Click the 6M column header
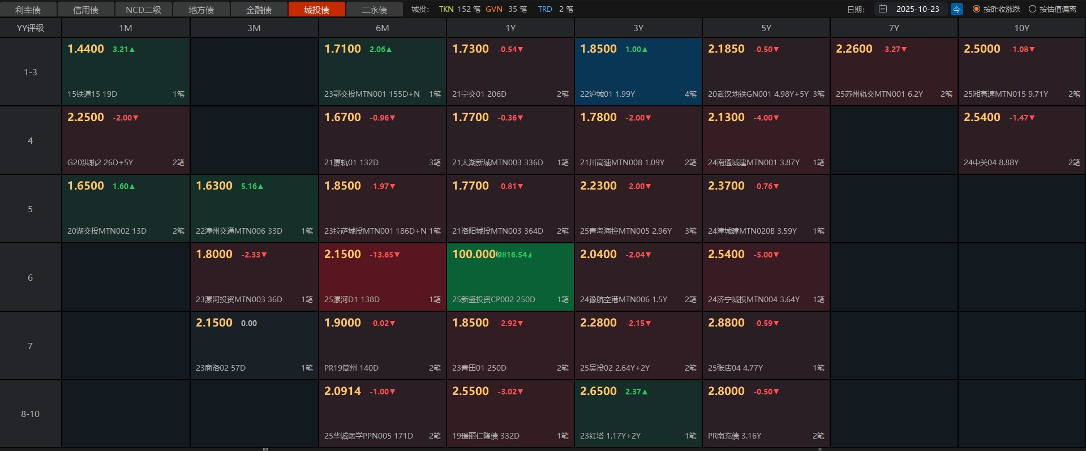The width and height of the screenshot is (1086, 451). 383,28
